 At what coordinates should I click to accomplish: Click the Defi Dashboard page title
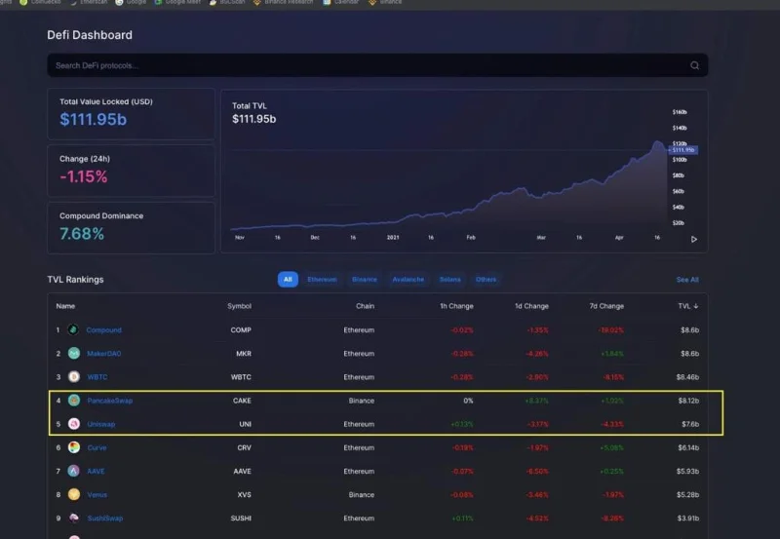90,35
